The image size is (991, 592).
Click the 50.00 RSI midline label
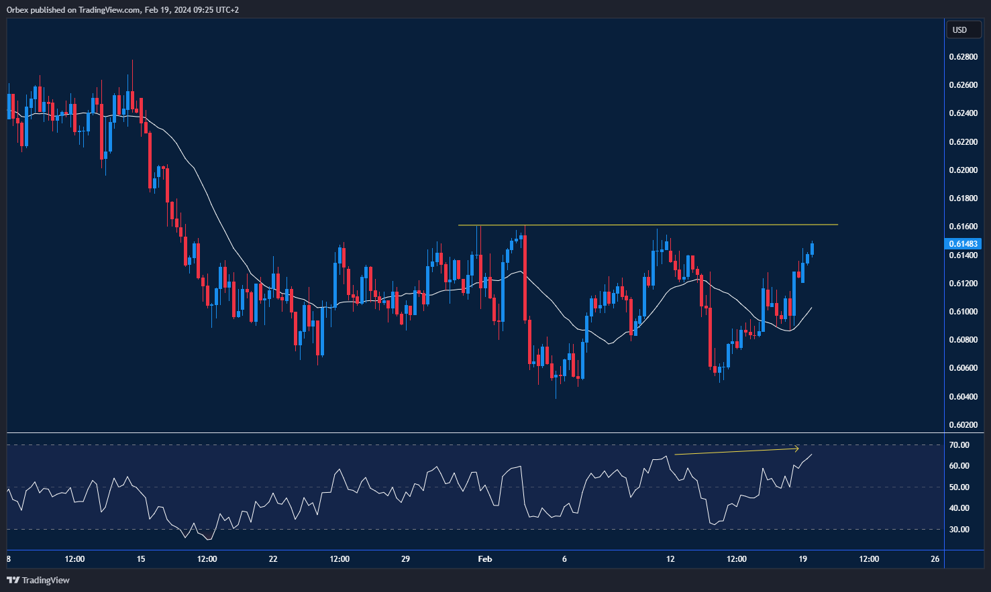point(959,487)
